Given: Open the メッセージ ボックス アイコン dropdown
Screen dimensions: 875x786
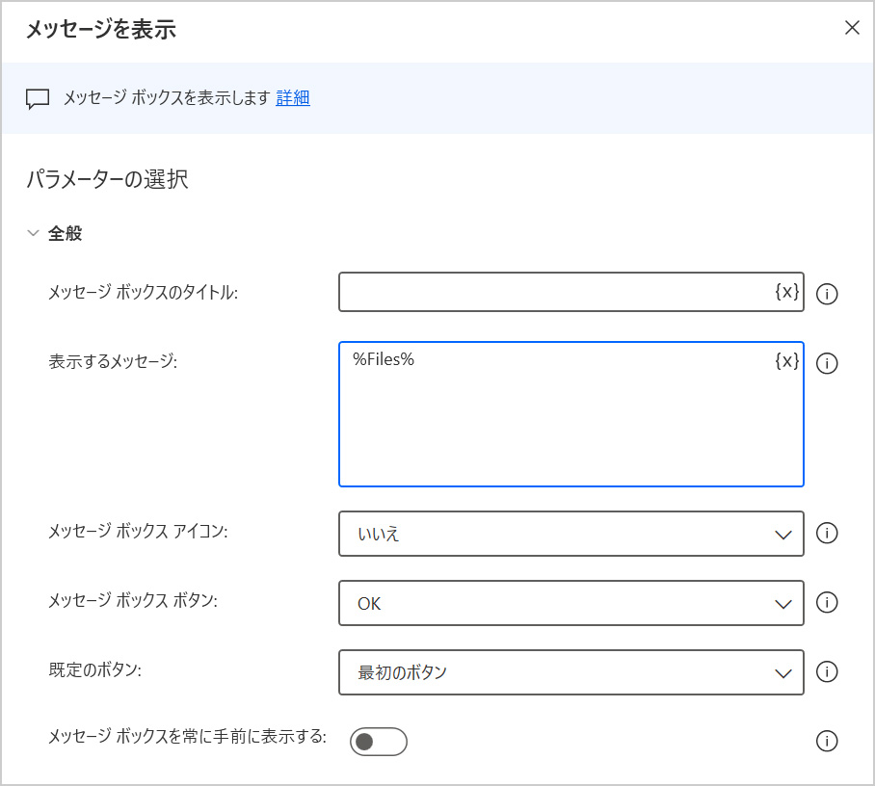Looking at the screenshot, I should tap(570, 534).
